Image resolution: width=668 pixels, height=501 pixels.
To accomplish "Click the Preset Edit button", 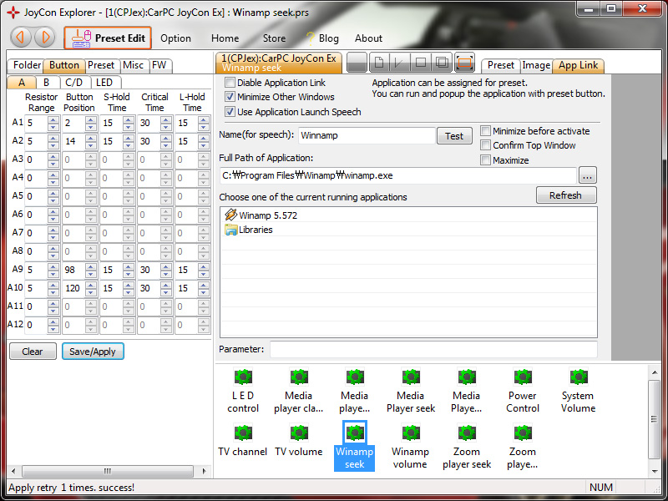I will tap(108, 38).
